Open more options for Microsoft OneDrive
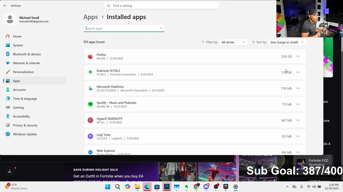 (298, 88)
